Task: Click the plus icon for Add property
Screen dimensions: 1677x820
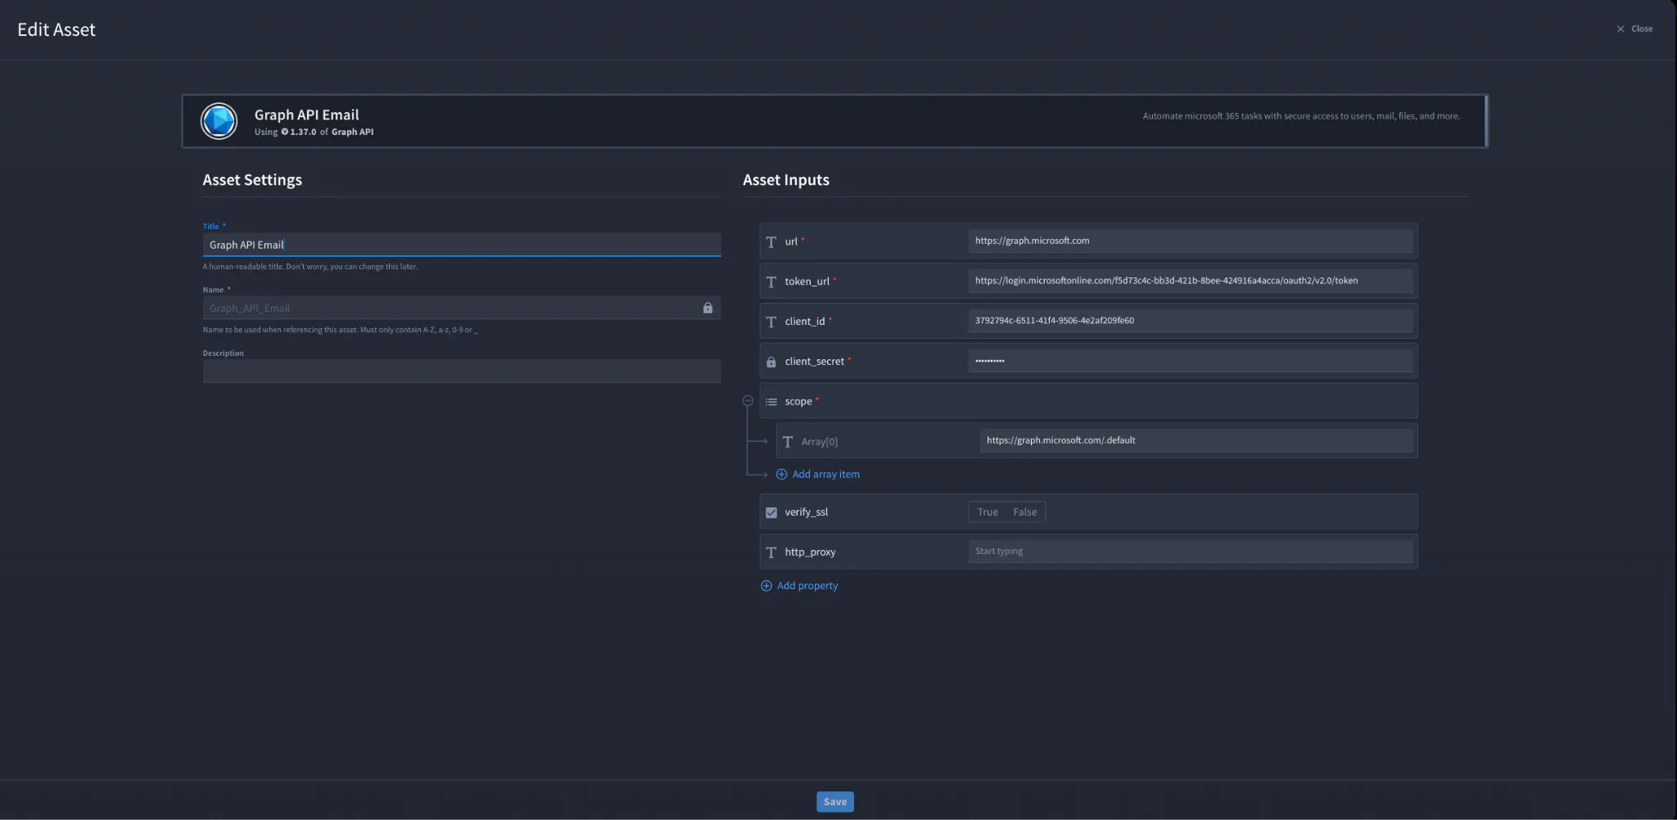Action: pos(766,586)
